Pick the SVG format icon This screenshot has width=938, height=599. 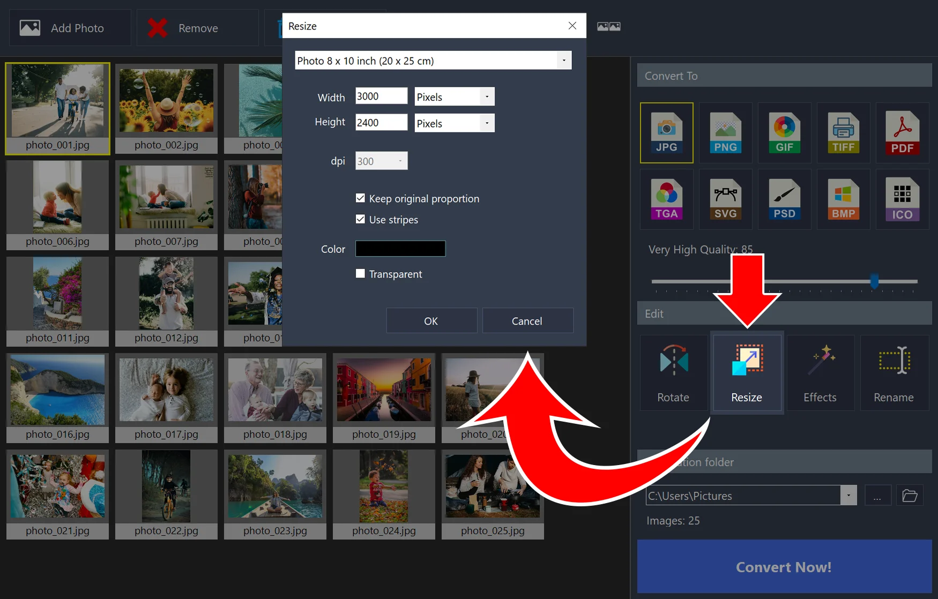pyautogui.click(x=725, y=199)
